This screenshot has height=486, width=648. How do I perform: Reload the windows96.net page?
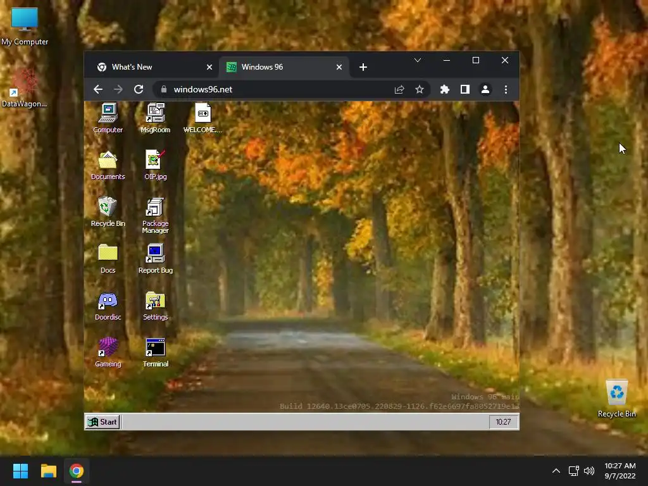pos(139,89)
